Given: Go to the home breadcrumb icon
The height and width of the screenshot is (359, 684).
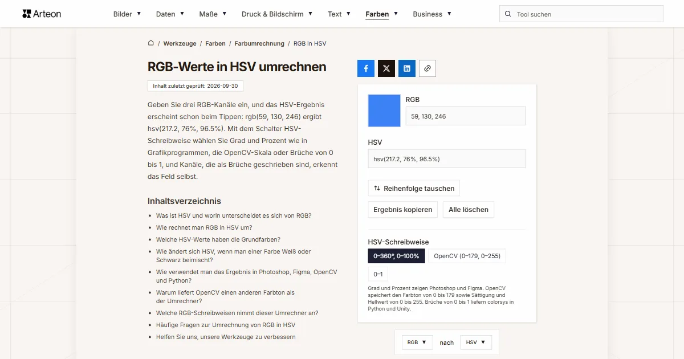Looking at the screenshot, I should (x=151, y=43).
